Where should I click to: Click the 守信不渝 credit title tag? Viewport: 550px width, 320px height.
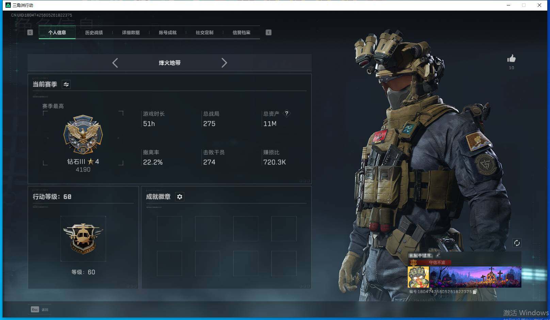[437, 262]
